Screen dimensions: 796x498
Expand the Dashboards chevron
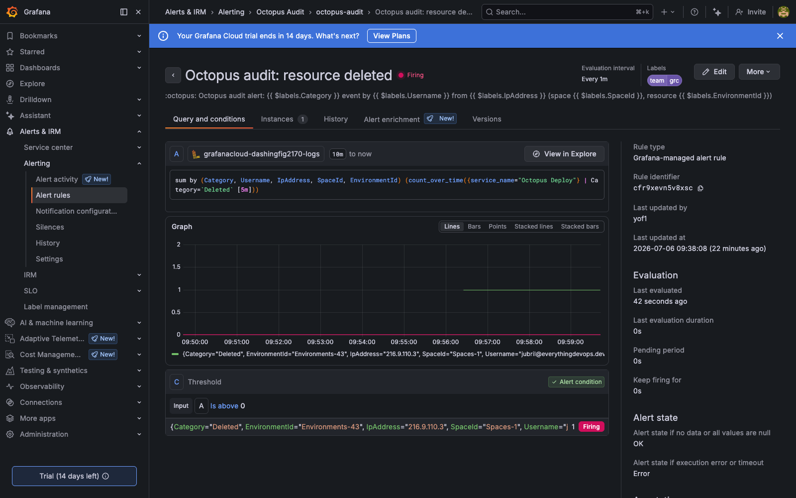coord(139,68)
